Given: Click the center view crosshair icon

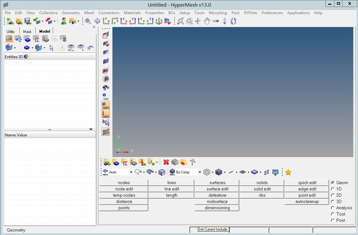Looking at the screenshot, I should click(x=198, y=21).
